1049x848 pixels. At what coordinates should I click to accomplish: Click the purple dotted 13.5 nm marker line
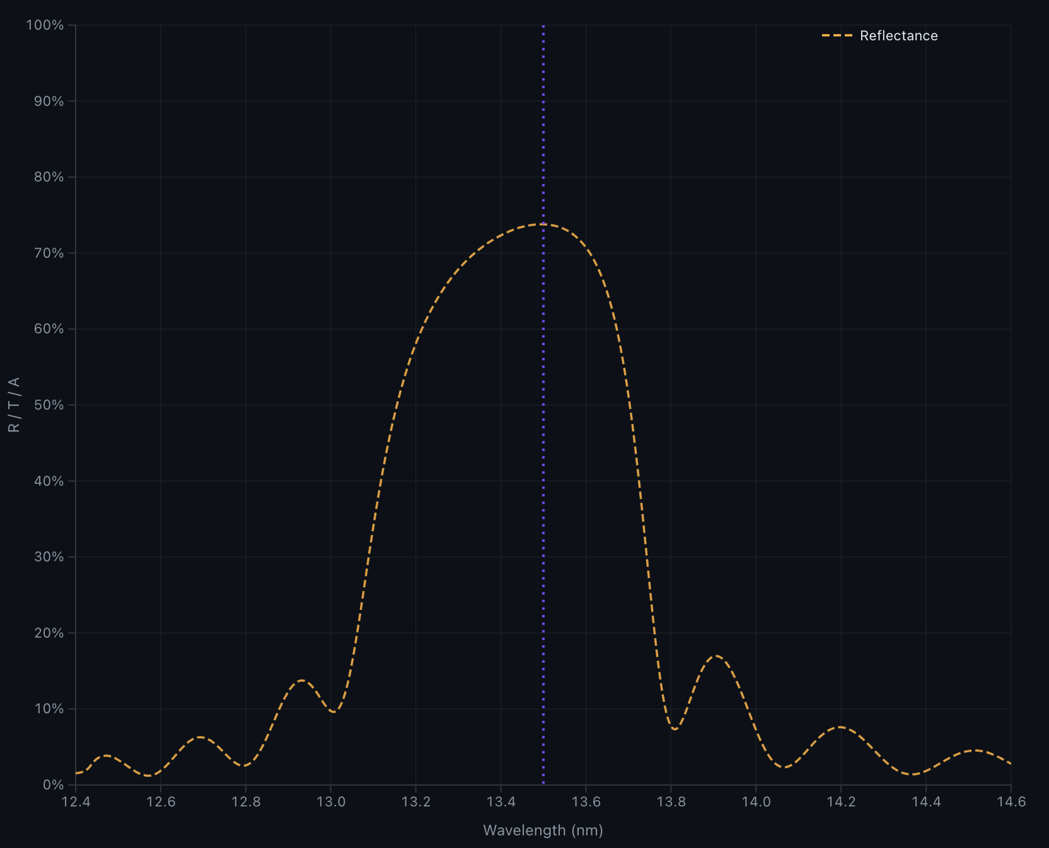tap(543, 404)
